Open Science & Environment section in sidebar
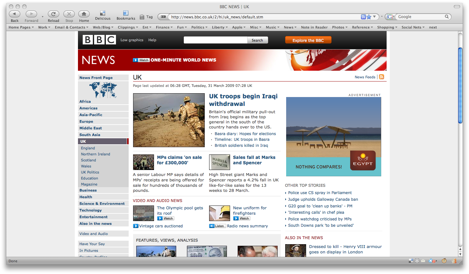469x274 pixels. (102, 204)
